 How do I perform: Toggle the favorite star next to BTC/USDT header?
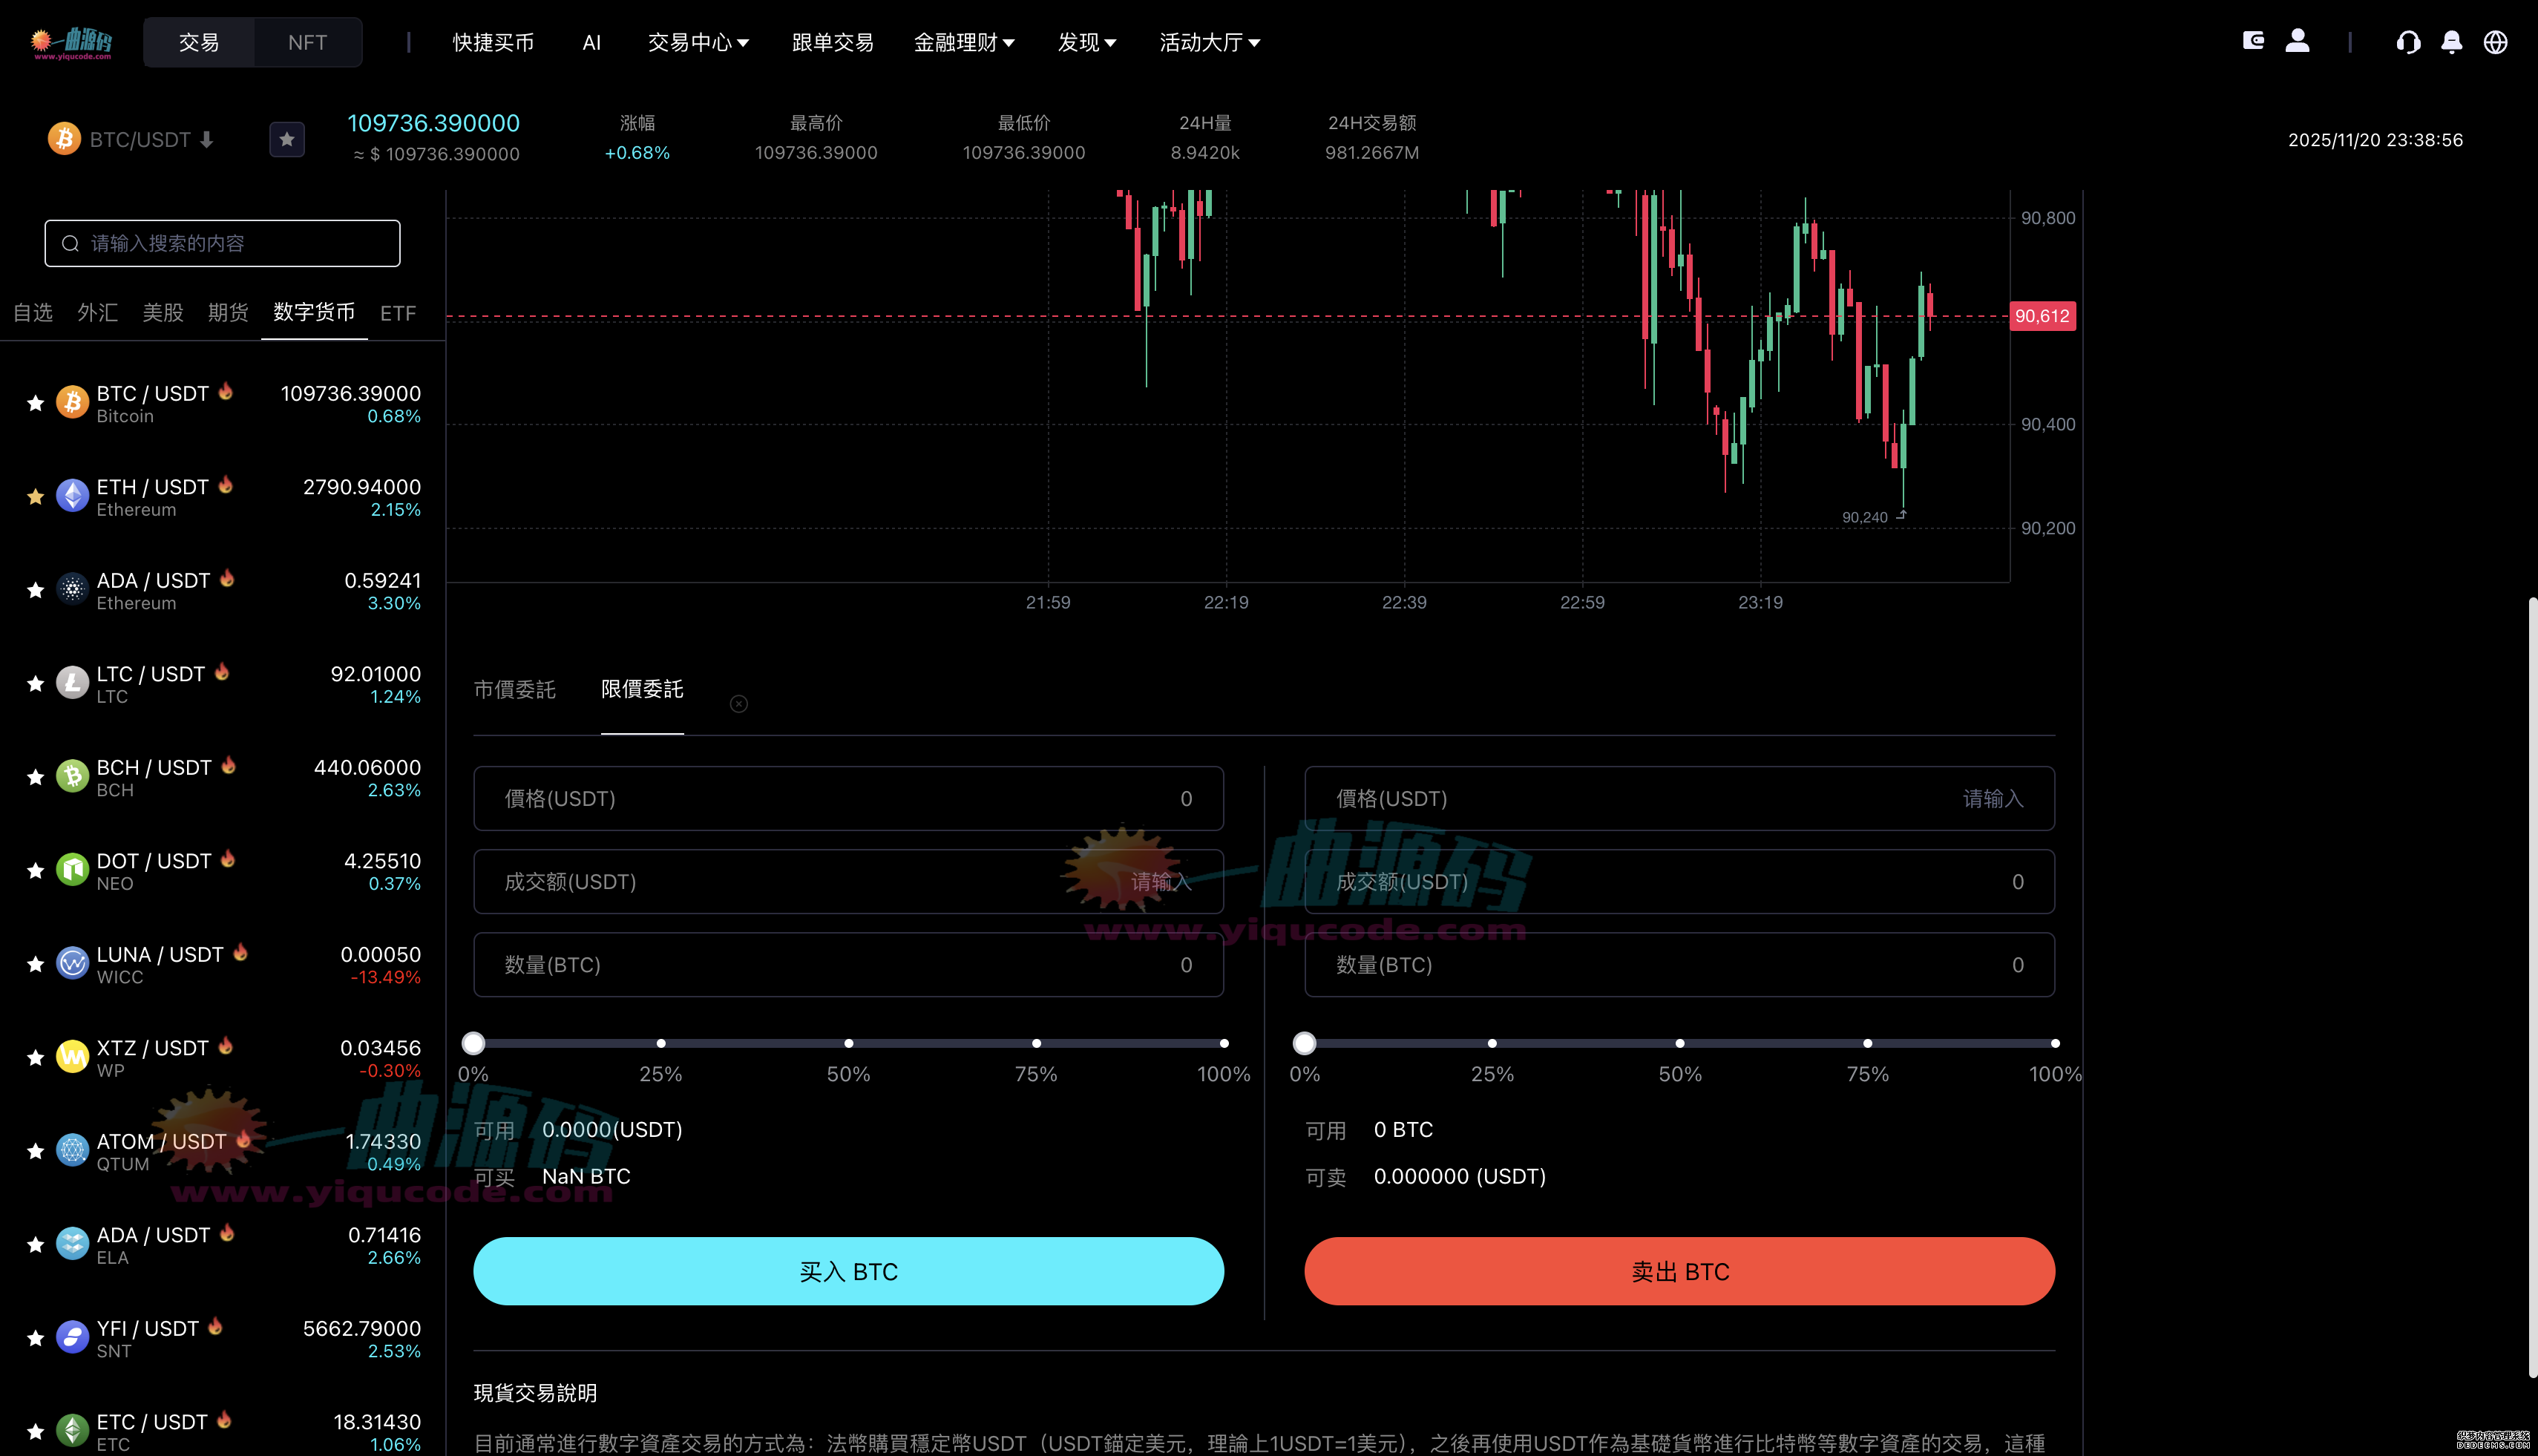287,139
